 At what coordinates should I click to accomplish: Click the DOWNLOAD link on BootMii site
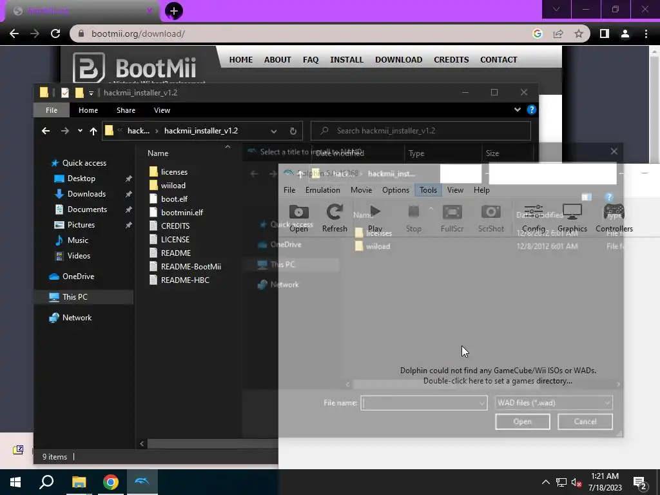(398, 60)
